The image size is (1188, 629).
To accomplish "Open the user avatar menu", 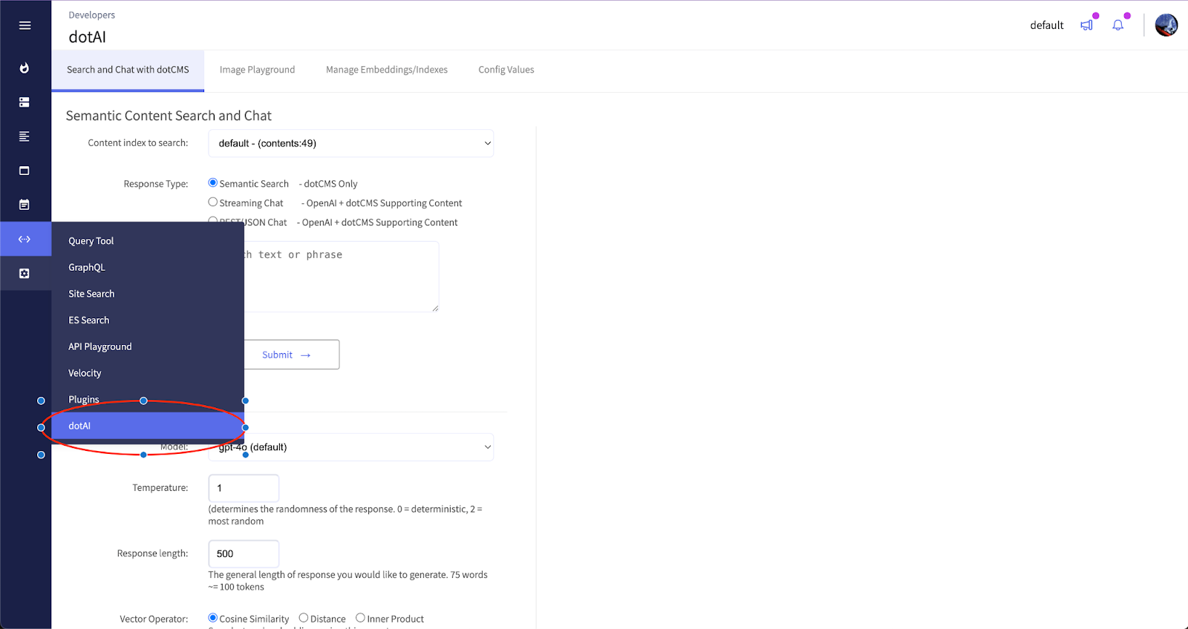I will pos(1166,25).
